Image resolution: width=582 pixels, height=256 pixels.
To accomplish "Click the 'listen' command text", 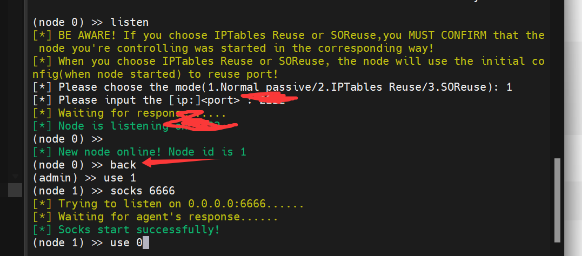I will [130, 22].
